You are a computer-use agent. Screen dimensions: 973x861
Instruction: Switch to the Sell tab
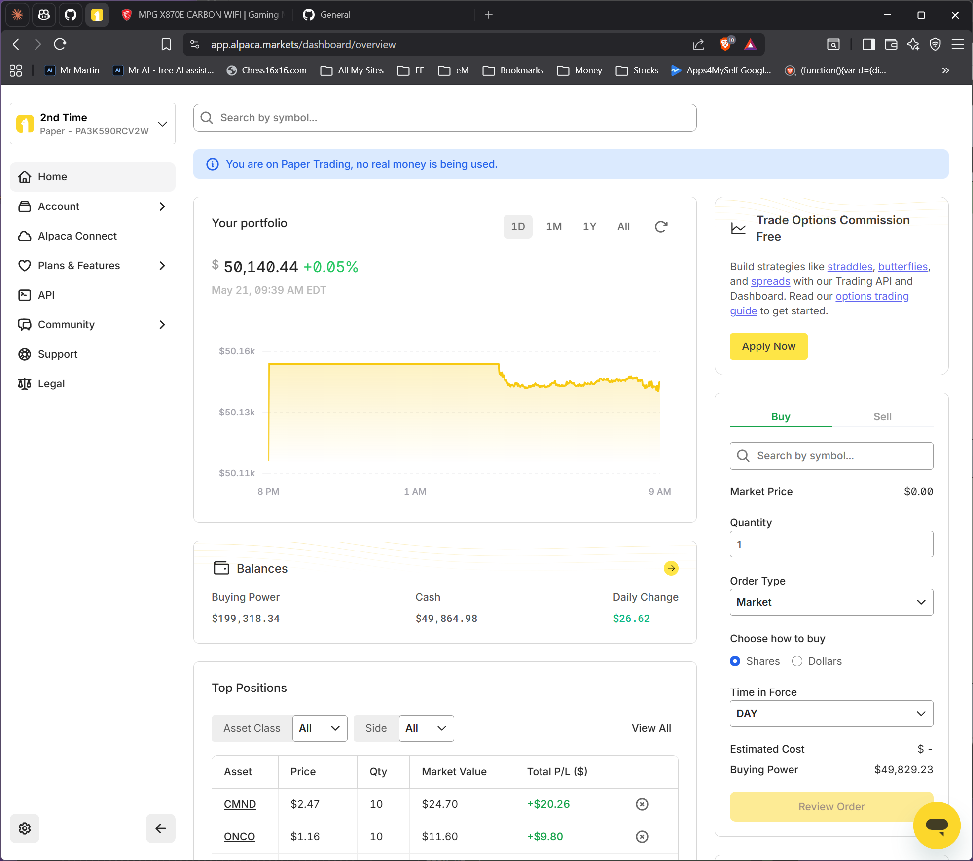click(x=882, y=417)
